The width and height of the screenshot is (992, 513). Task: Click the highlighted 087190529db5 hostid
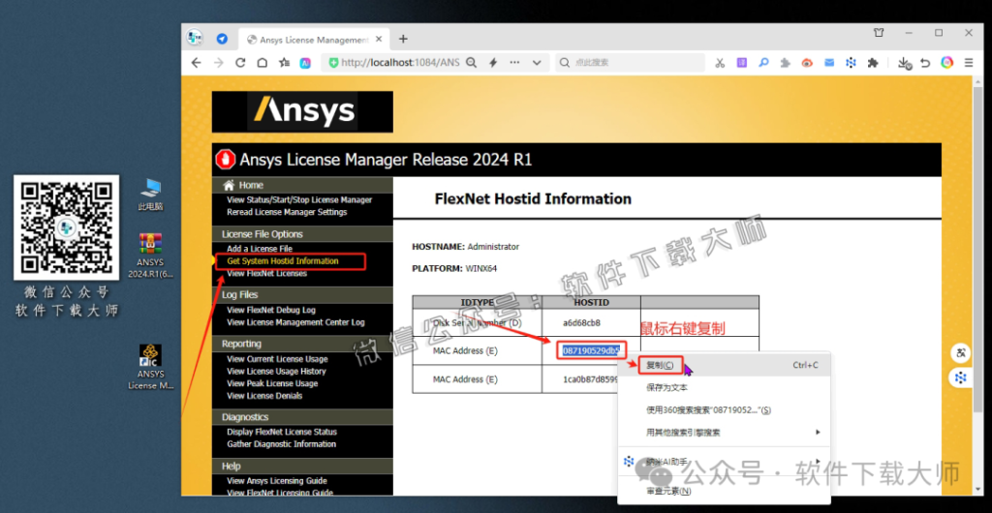tap(592, 350)
